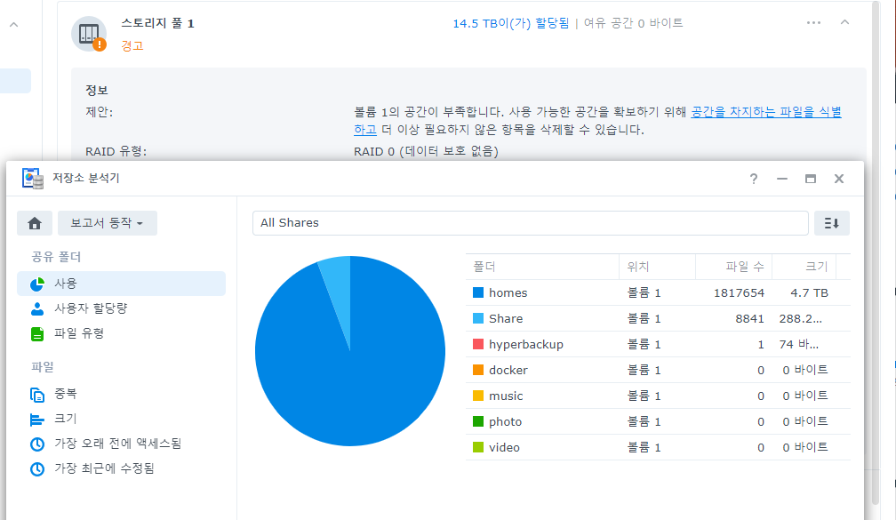Click the music yellow color swatch

pyautogui.click(x=478, y=396)
